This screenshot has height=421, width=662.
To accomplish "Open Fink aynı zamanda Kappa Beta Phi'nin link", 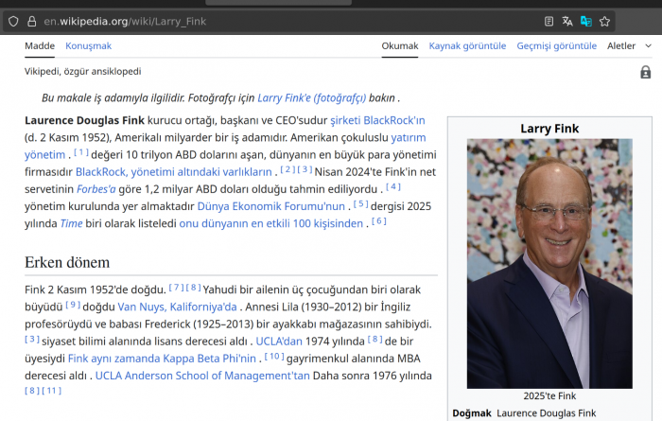I will coord(162,359).
